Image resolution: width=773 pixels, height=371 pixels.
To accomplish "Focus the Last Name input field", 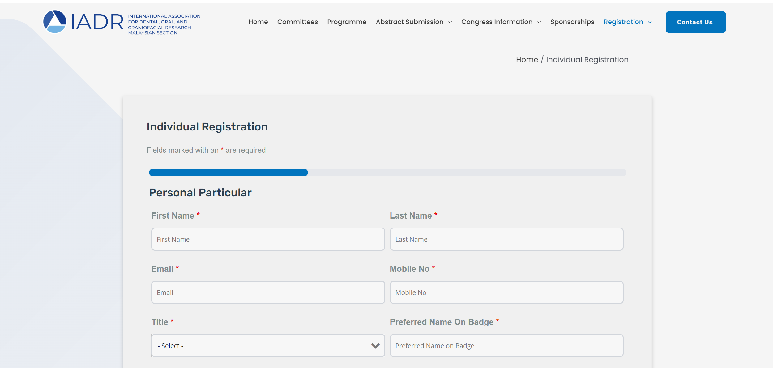I will [x=506, y=239].
